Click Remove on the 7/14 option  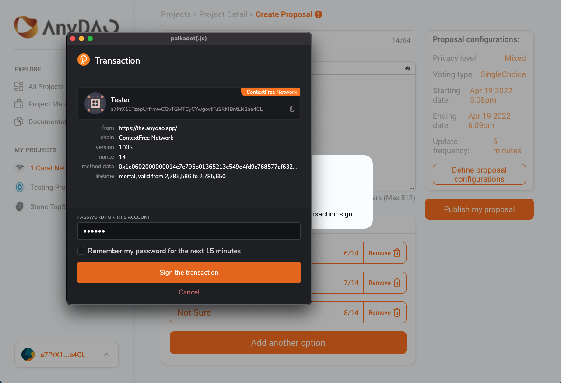pyautogui.click(x=385, y=283)
